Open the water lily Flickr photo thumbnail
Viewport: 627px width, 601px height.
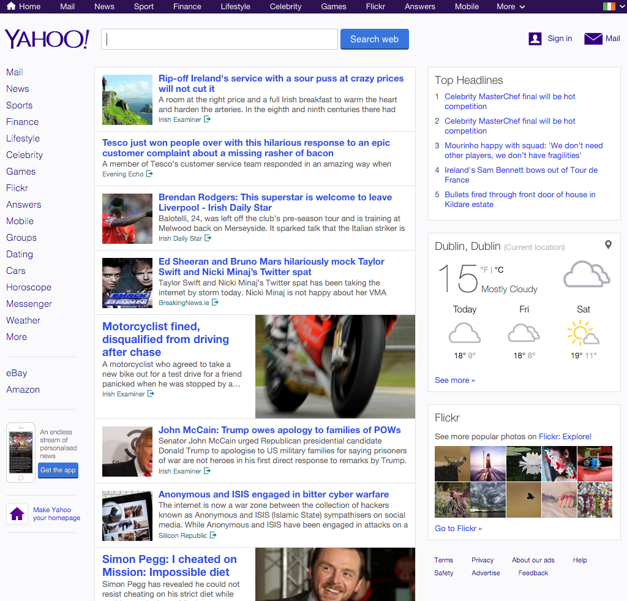coord(524,464)
